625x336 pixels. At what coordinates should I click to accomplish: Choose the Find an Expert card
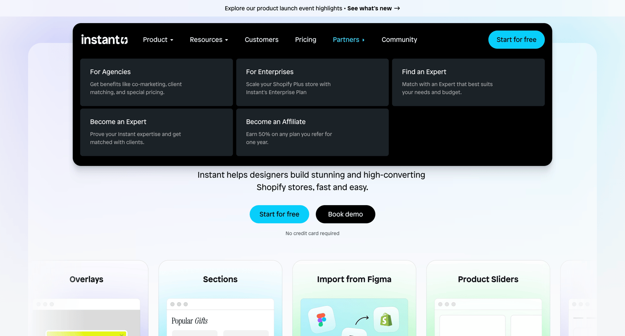468,82
